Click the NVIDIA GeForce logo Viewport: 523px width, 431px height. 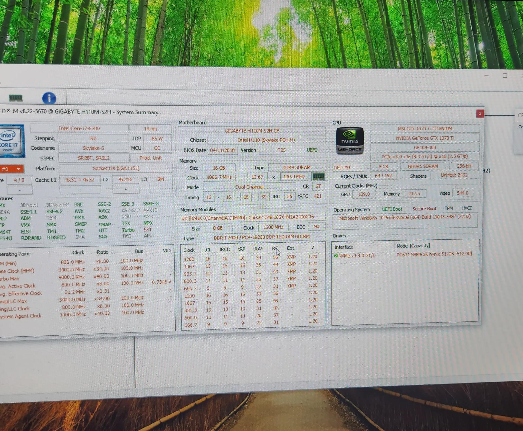point(350,141)
